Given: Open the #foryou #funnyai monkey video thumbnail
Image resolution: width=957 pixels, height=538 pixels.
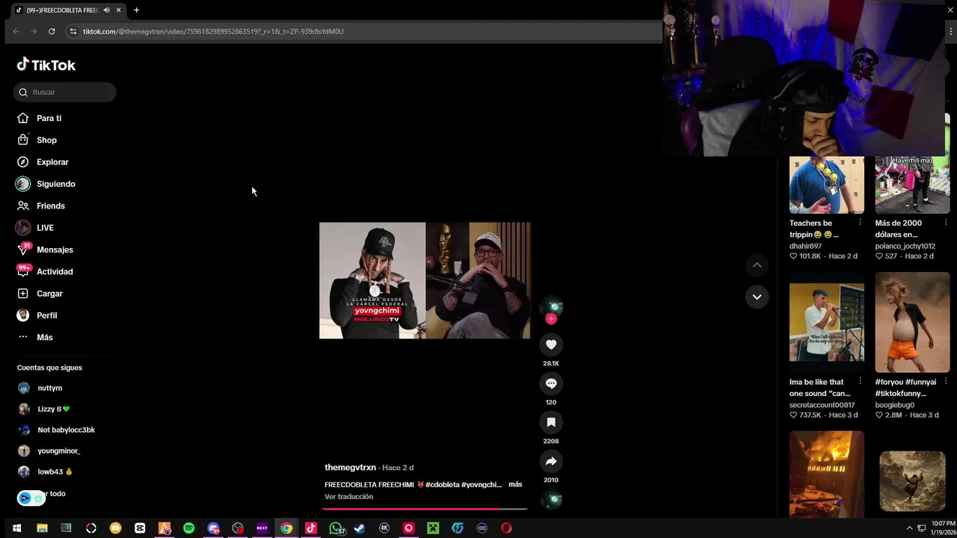Looking at the screenshot, I should click(x=912, y=322).
